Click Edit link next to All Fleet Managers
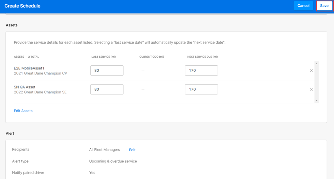 tap(132, 150)
